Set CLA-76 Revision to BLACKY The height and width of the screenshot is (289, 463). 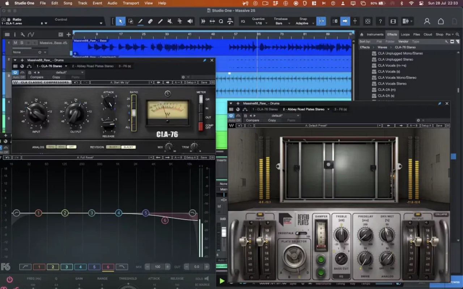pos(128,147)
